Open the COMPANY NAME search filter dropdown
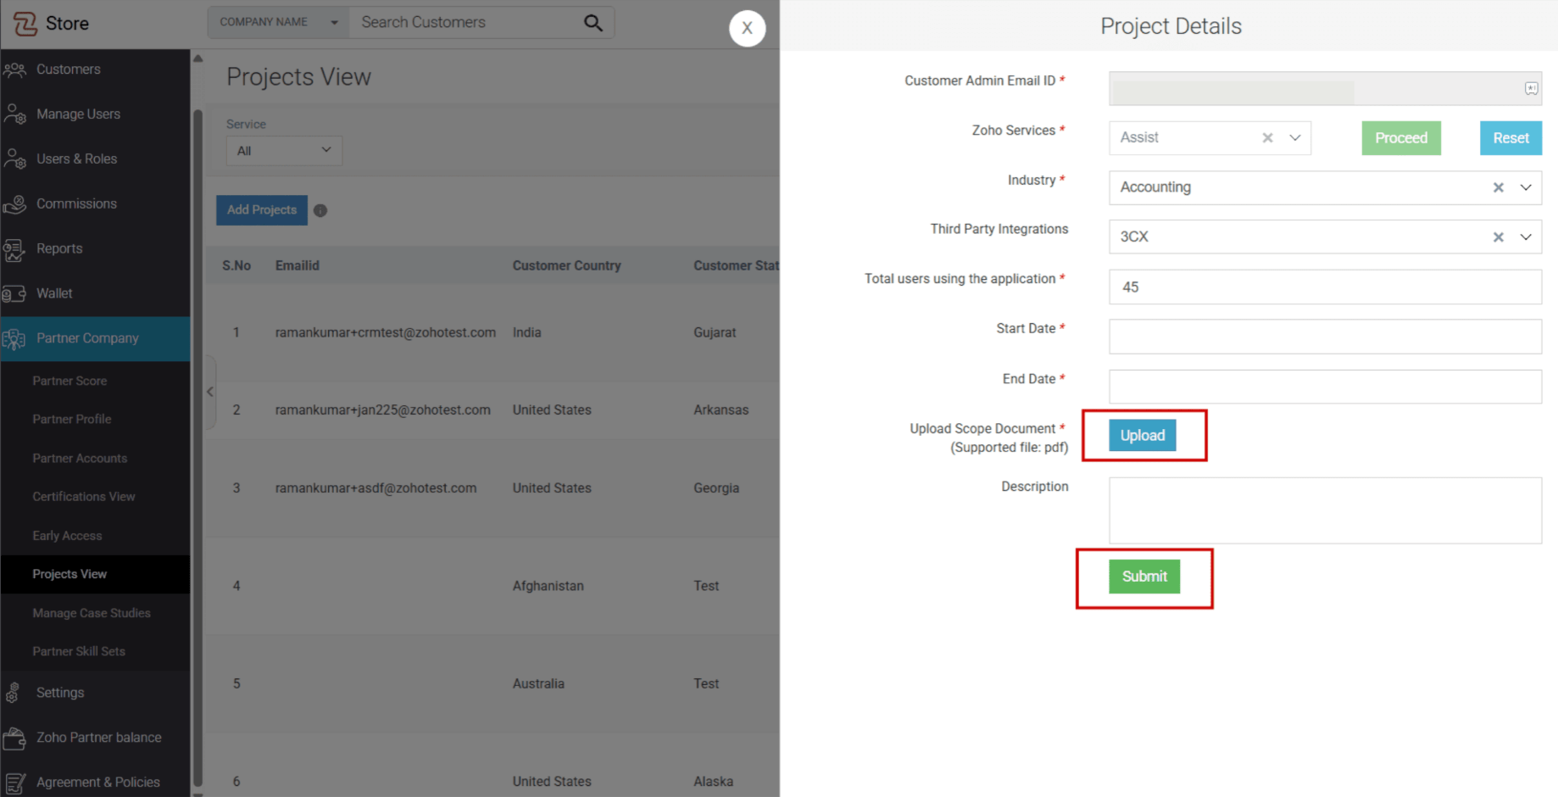The height and width of the screenshot is (797, 1558). (279, 22)
